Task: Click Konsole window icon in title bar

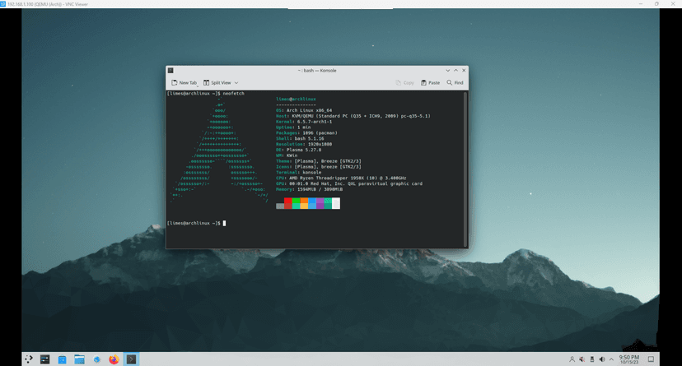Action: pos(170,71)
